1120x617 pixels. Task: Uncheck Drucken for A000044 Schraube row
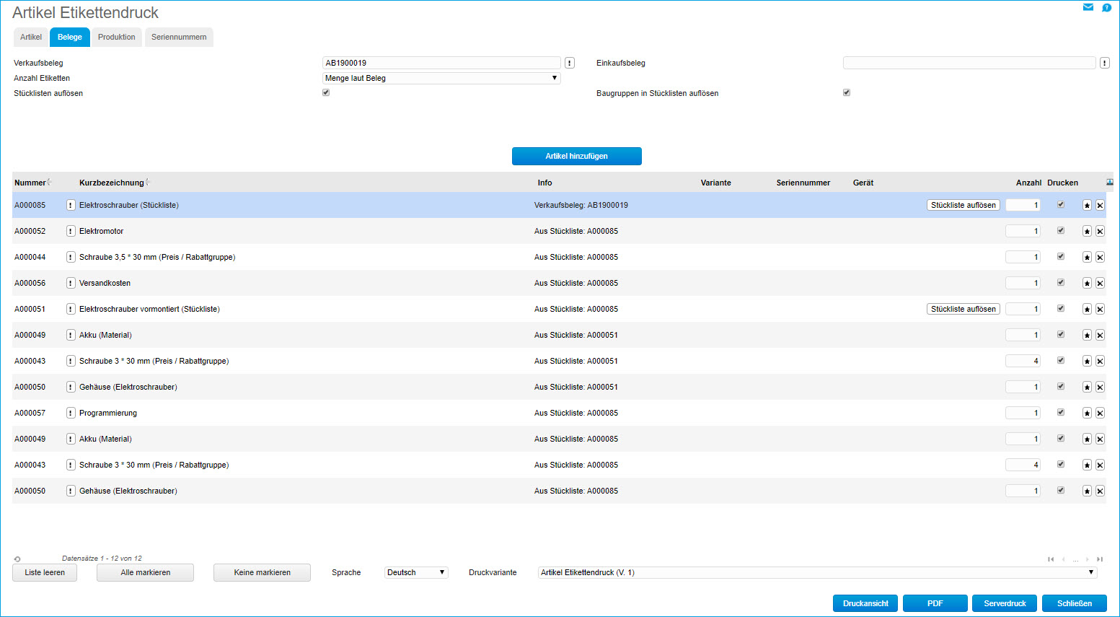click(1061, 256)
